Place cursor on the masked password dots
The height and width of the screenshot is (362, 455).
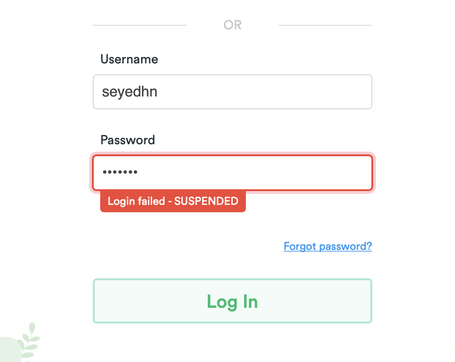pos(120,172)
